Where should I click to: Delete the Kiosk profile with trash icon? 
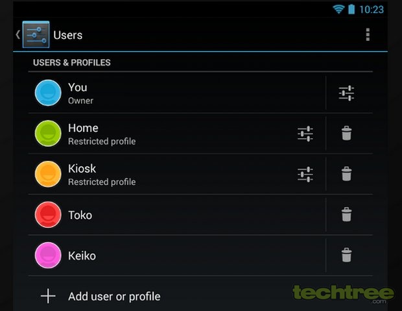click(346, 174)
